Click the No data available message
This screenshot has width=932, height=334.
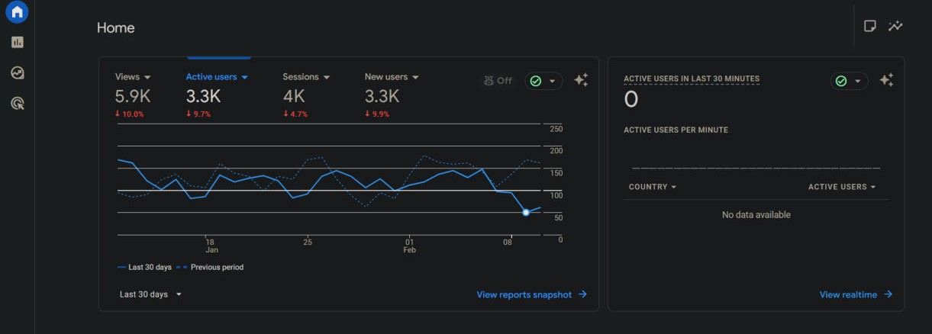756,215
